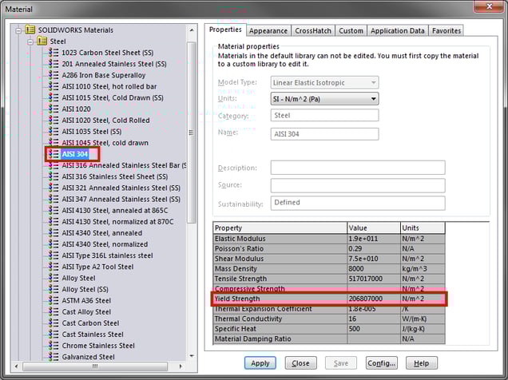Click the material icon beside 201 Annealed Stainless Steel (SS)

(x=54, y=64)
